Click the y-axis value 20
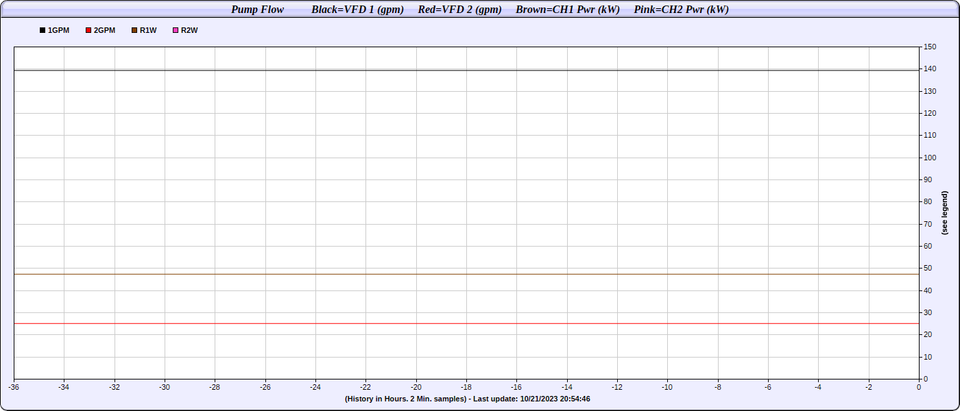960x411 pixels. point(928,334)
